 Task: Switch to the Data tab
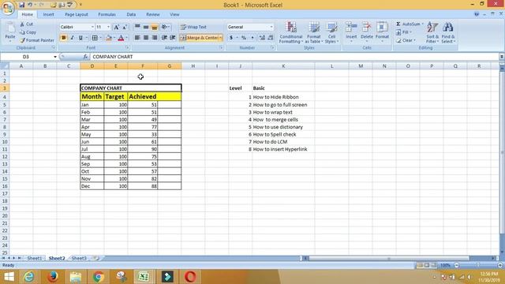tap(131, 14)
